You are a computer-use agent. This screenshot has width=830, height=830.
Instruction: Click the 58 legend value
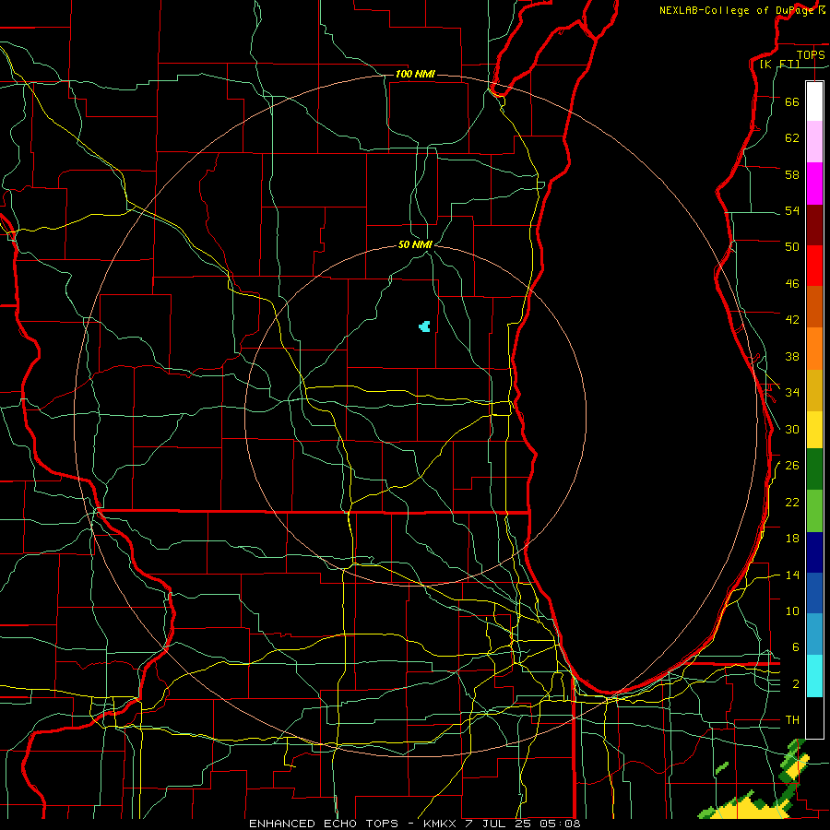point(792,174)
